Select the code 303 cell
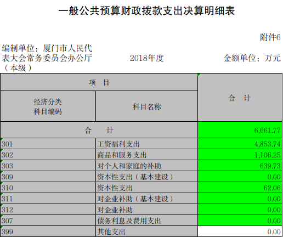This screenshot has height=237, width=283. click(48, 166)
